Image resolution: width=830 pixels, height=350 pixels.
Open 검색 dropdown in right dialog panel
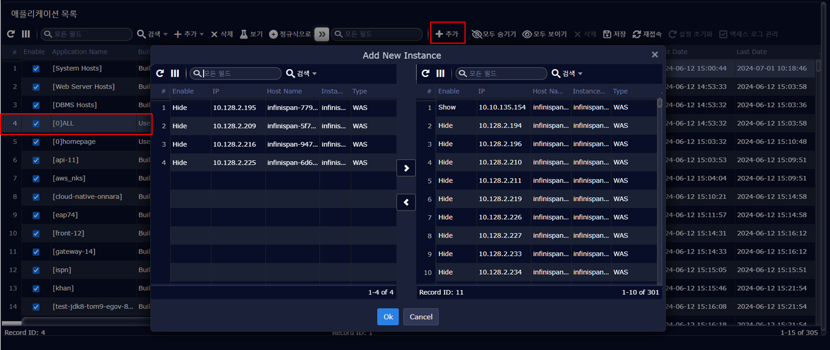[567, 74]
